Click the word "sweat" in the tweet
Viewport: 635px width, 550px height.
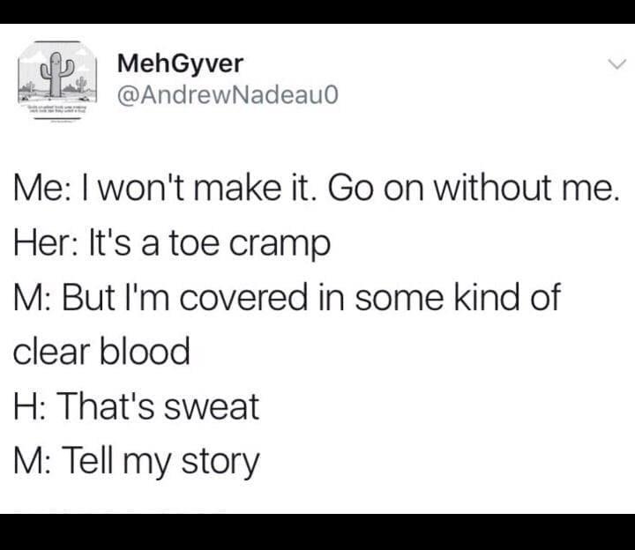pos(217,407)
